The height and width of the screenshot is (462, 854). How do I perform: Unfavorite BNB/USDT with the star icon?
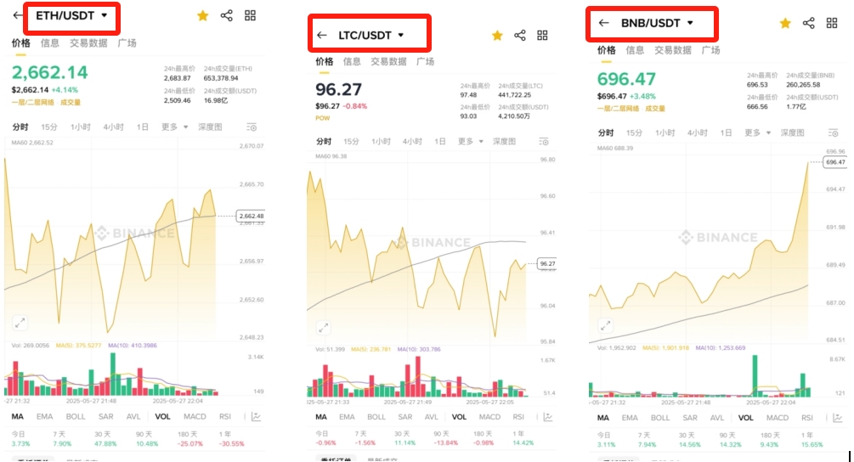785,23
